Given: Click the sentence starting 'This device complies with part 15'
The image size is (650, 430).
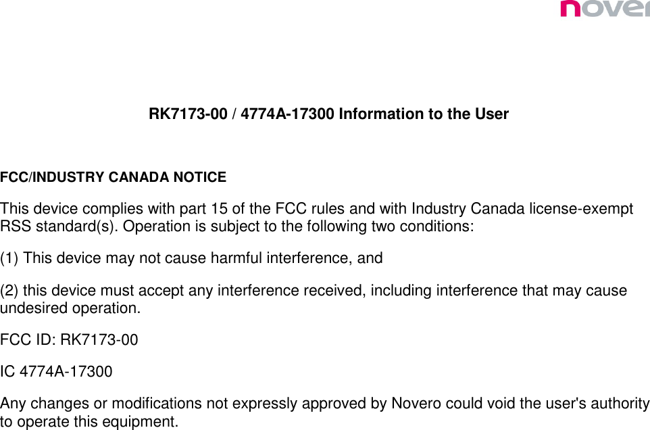Looking at the screenshot, I should pyautogui.click(x=317, y=217).
